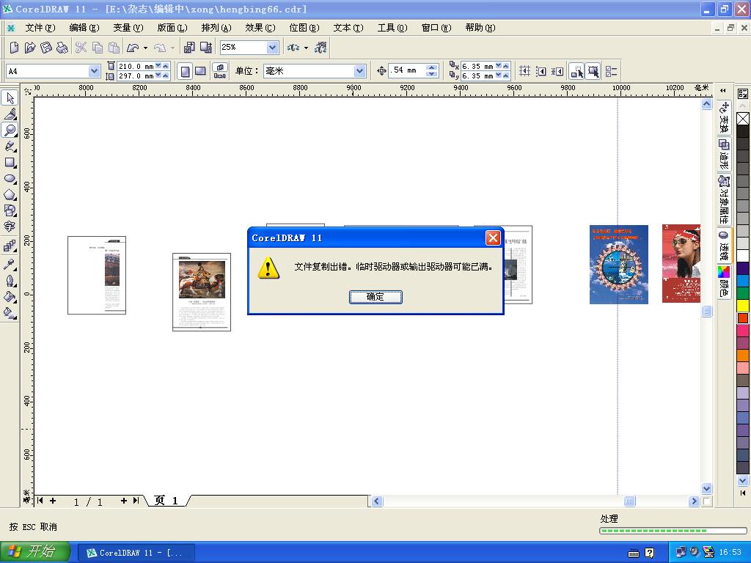This screenshot has height=563, width=751.
Task: Click the Open file icon
Action: 30,48
